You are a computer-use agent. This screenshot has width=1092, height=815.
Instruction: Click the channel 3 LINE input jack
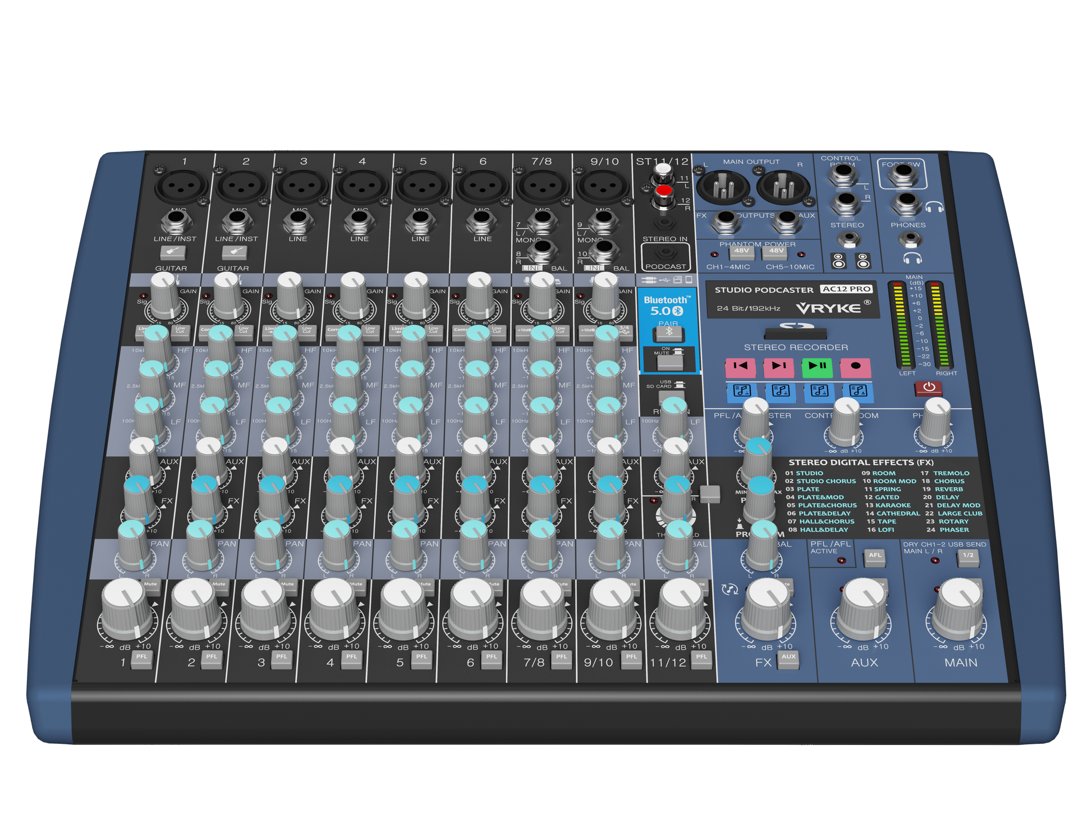(299, 222)
